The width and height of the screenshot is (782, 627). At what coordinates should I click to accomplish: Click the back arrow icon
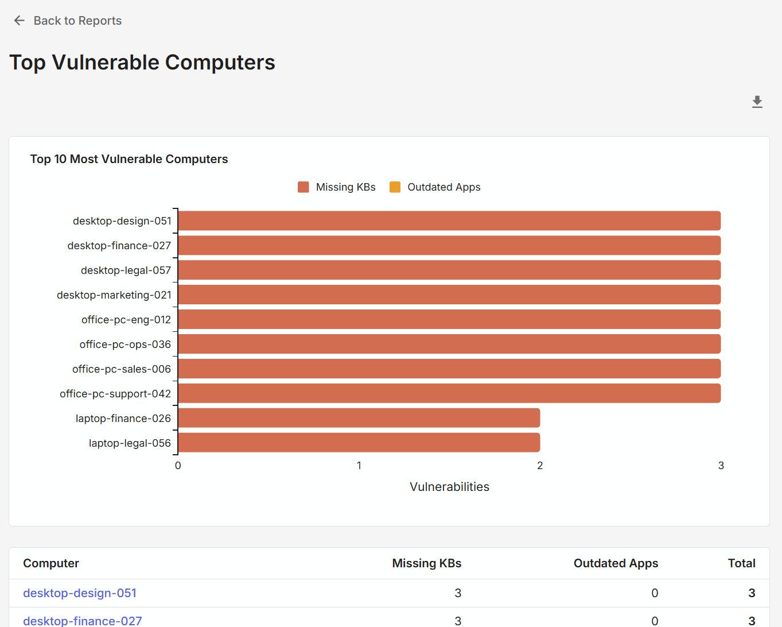coord(19,20)
